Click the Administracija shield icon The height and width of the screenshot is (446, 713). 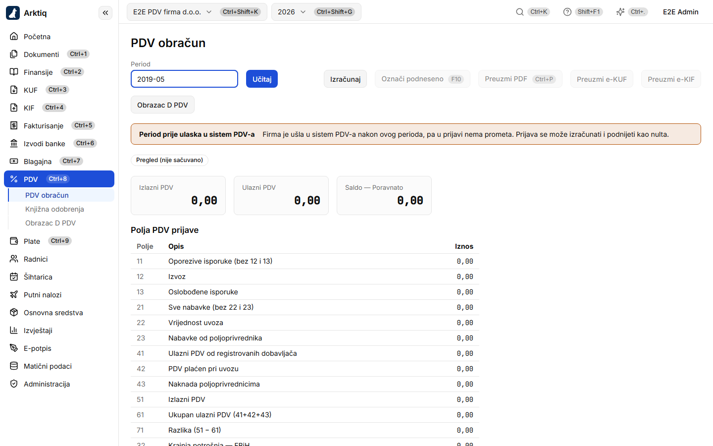(14, 384)
